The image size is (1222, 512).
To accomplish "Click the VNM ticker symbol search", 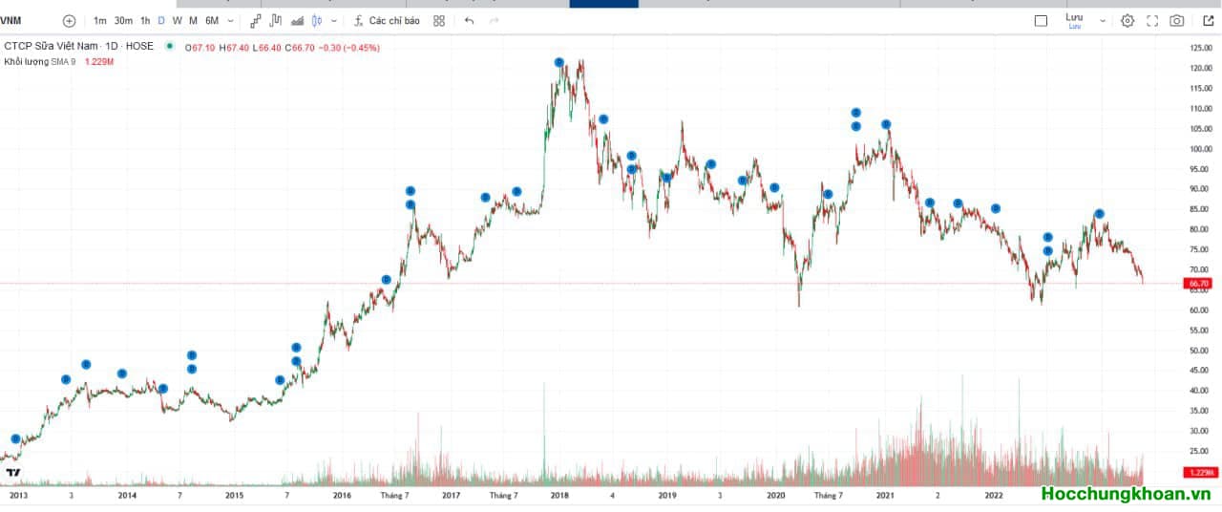I will [12, 21].
